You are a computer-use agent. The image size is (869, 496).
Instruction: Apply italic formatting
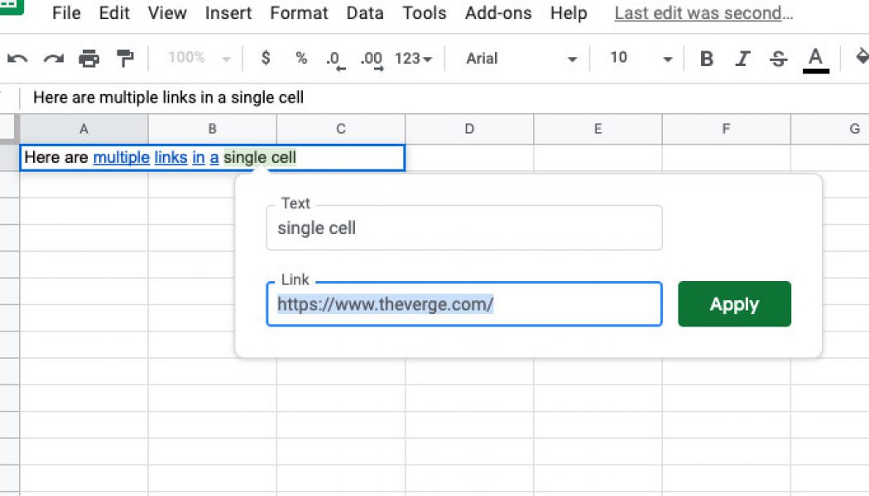pyautogui.click(x=742, y=58)
